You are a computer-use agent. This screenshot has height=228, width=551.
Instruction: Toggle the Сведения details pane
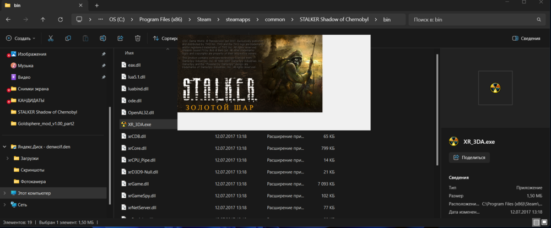tap(526, 39)
